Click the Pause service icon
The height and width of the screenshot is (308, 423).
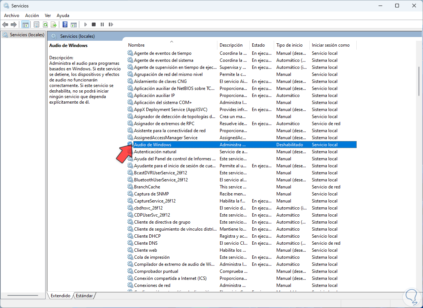pyautogui.click(x=102, y=24)
